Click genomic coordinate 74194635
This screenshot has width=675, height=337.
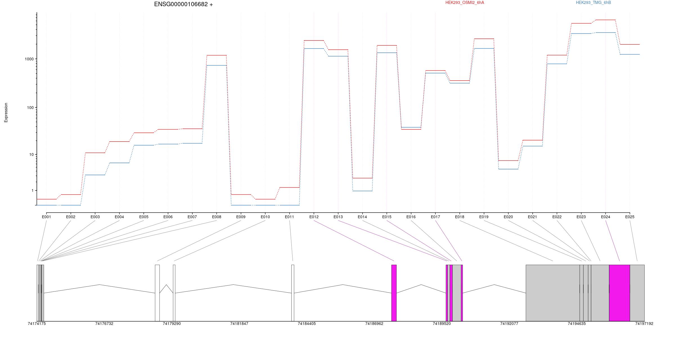[x=577, y=324]
